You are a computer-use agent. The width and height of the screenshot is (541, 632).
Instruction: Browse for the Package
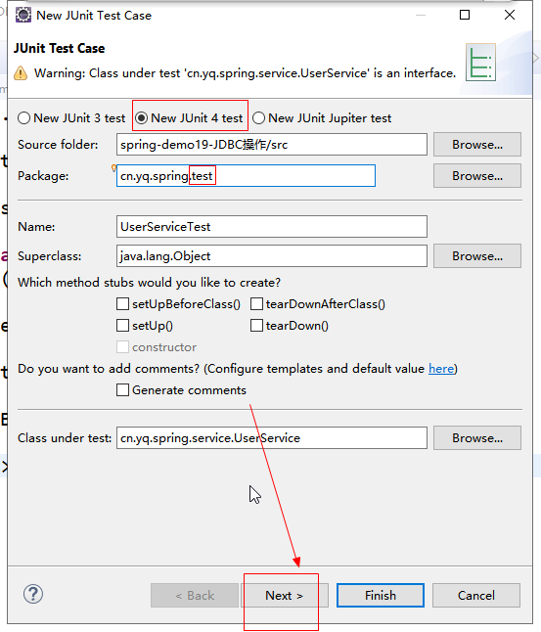click(477, 176)
